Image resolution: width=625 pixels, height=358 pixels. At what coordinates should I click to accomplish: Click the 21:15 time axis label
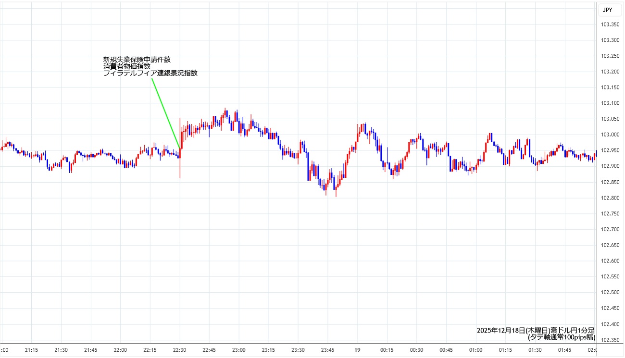click(x=32, y=350)
